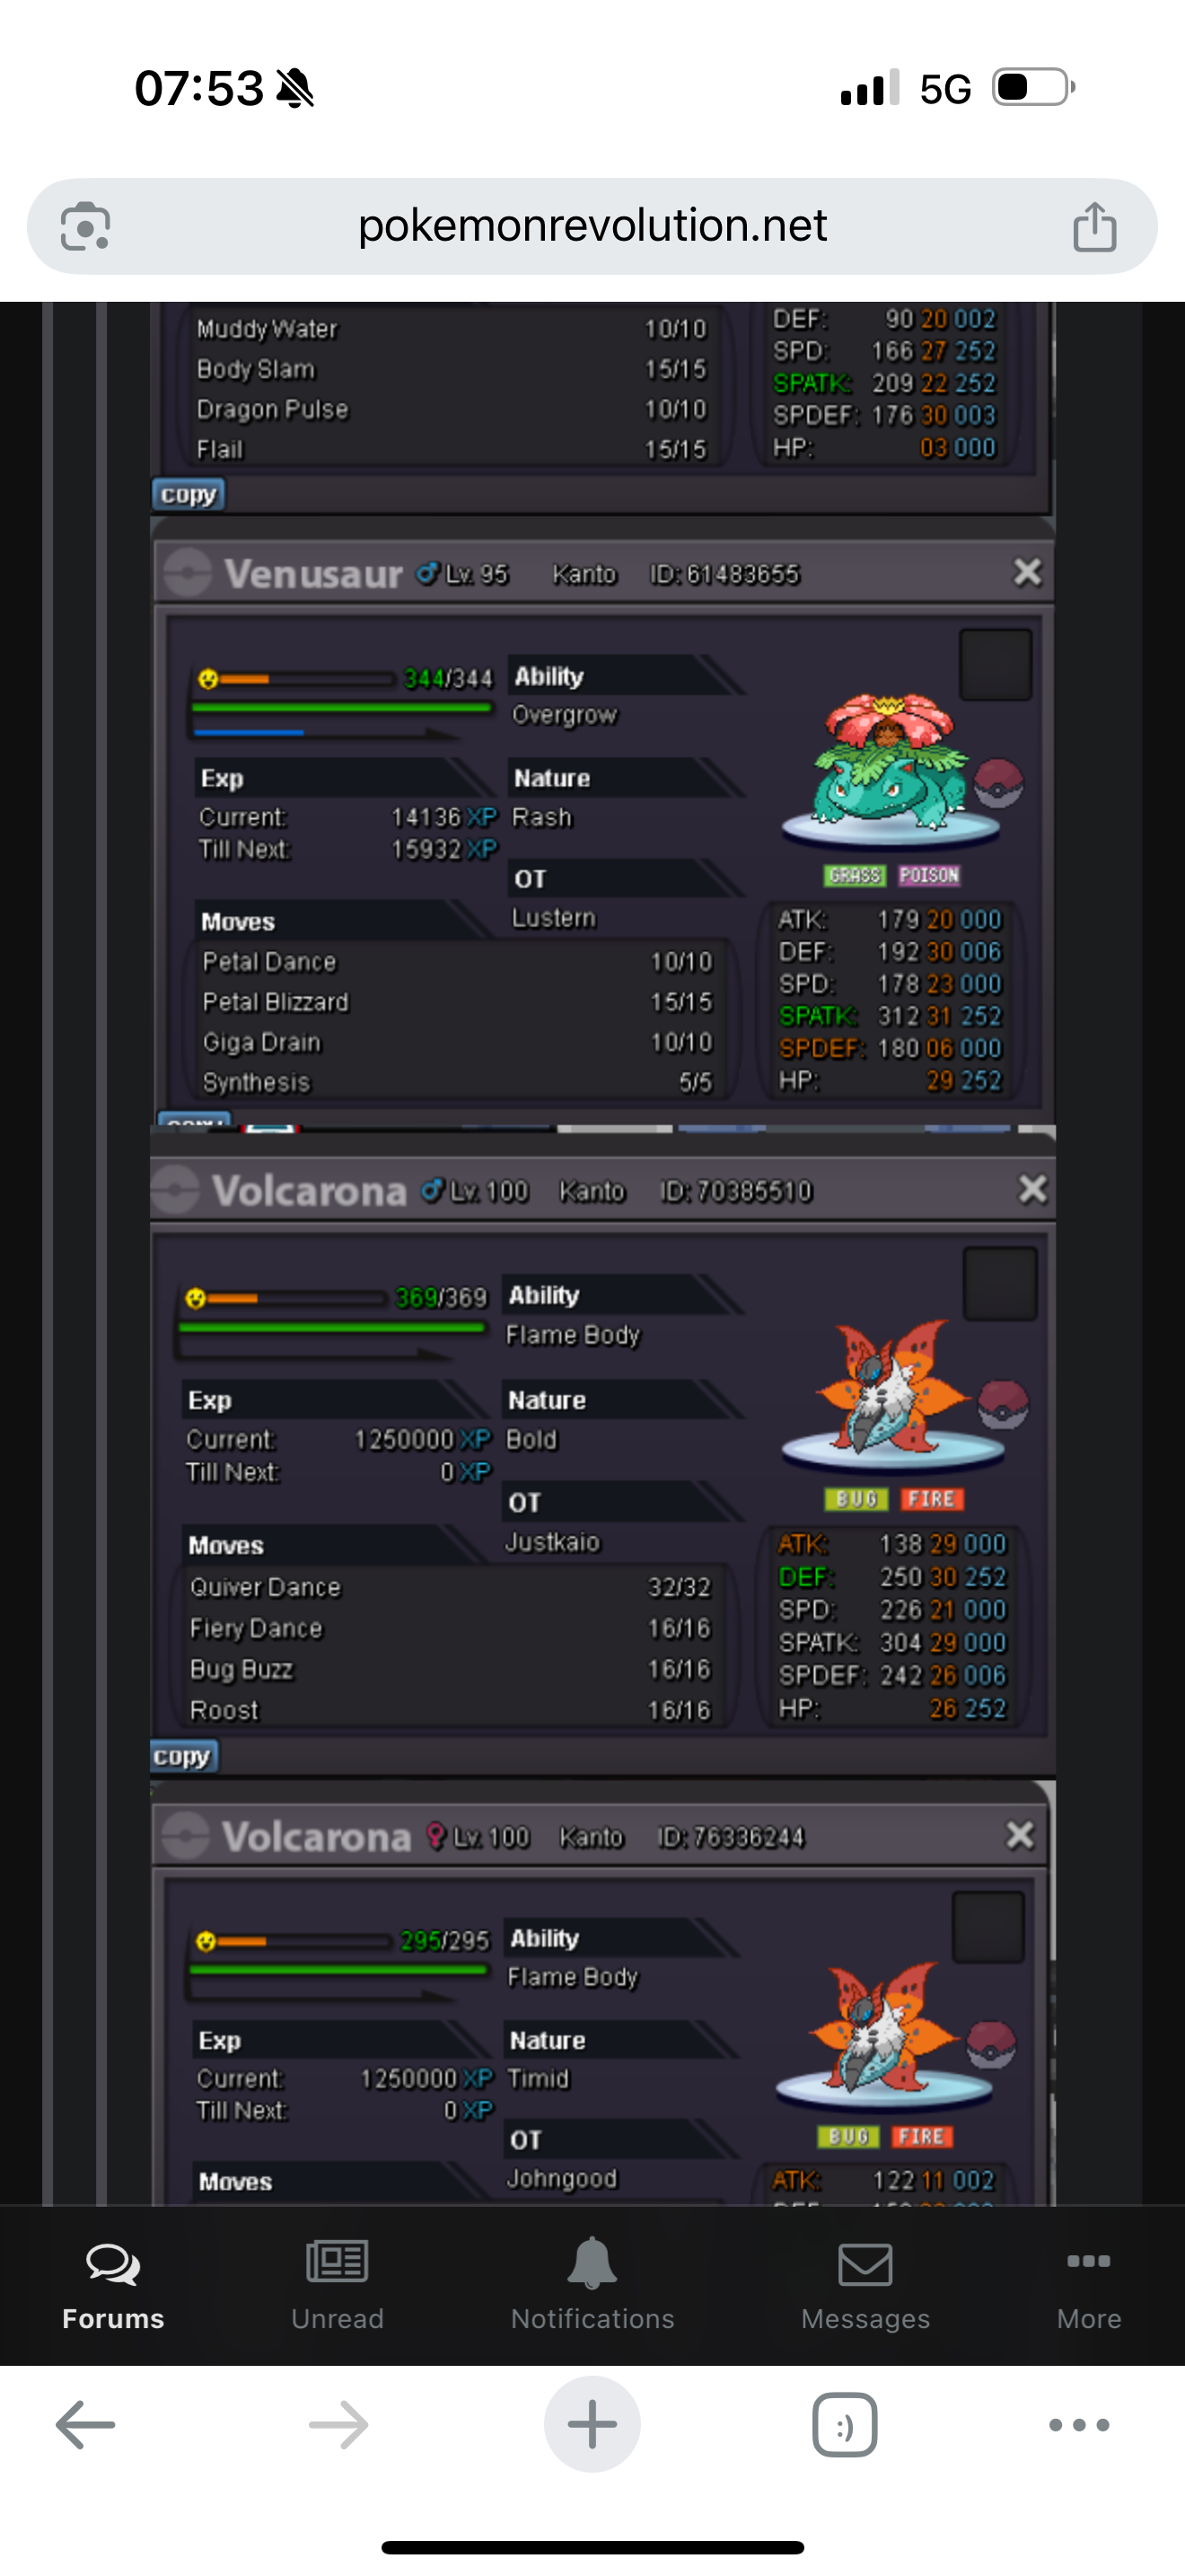Go back with browser back arrow

(86, 2425)
